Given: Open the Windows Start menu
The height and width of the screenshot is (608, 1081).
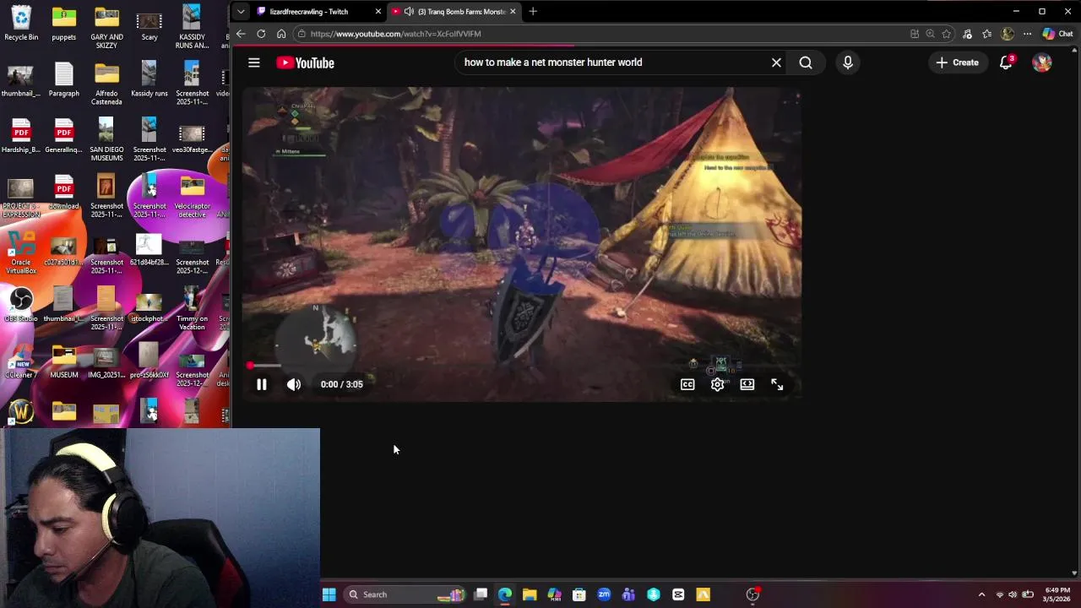Looking at the screenshot, I should 329,594.
